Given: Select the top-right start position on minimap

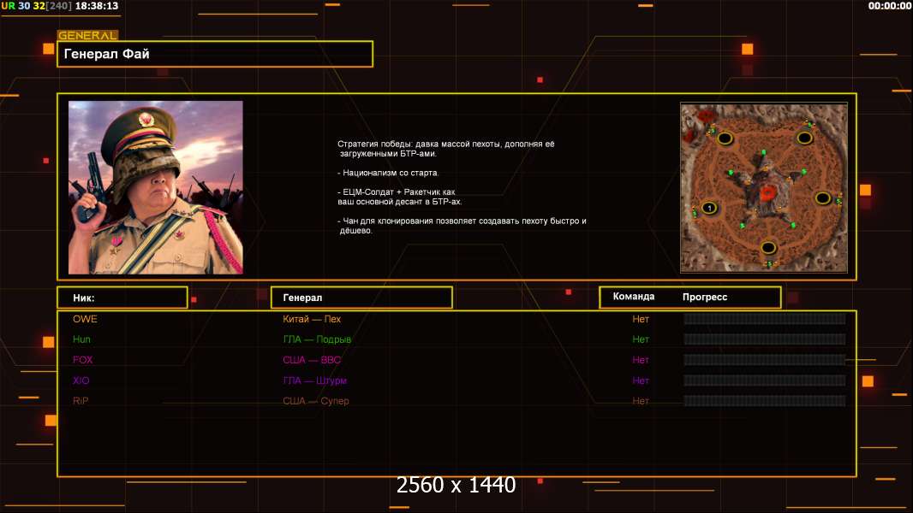Looking at the screenshot, I should [805, 138].
